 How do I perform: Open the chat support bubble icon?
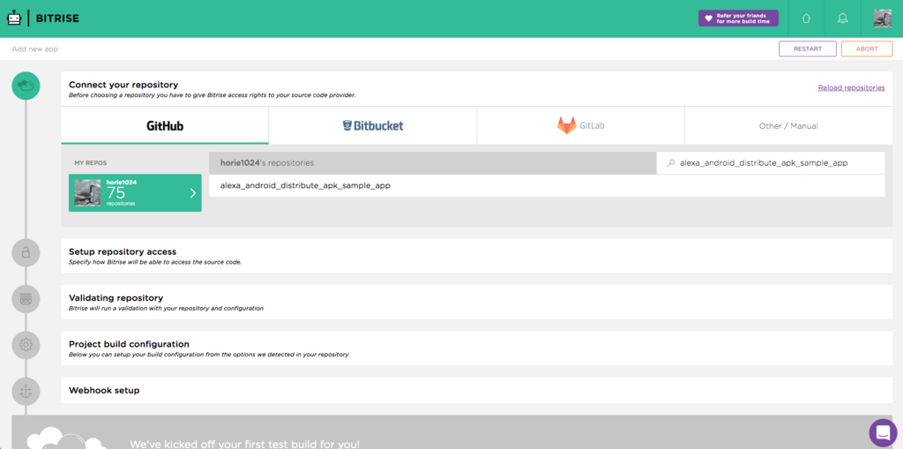[x=883, y=432]
